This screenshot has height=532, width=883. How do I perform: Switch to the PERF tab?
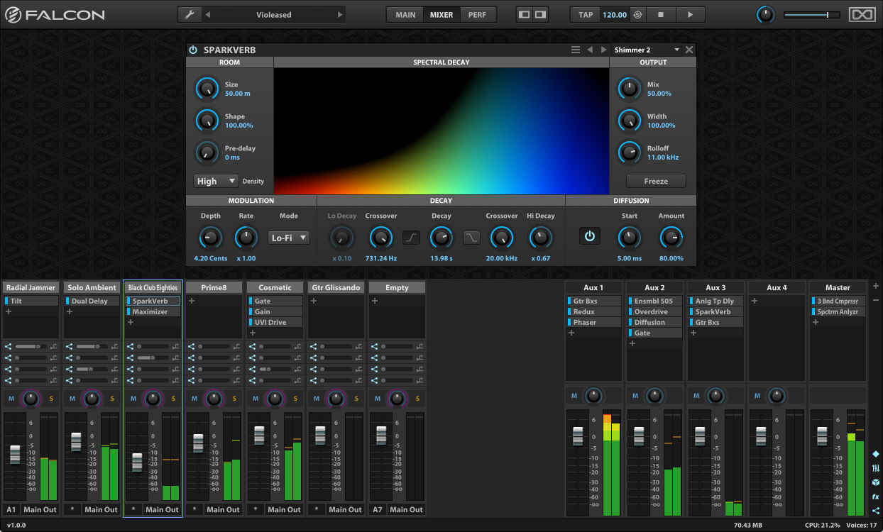[x=478, y=15]
